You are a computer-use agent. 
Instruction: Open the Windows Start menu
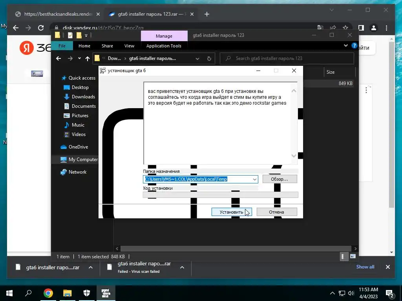pyautogui.click(x=9, y=293)
